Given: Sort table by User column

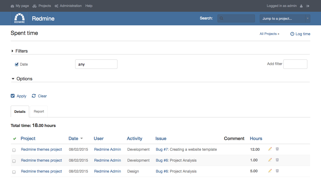Looking at the screenshot, I should pos(99,138).
